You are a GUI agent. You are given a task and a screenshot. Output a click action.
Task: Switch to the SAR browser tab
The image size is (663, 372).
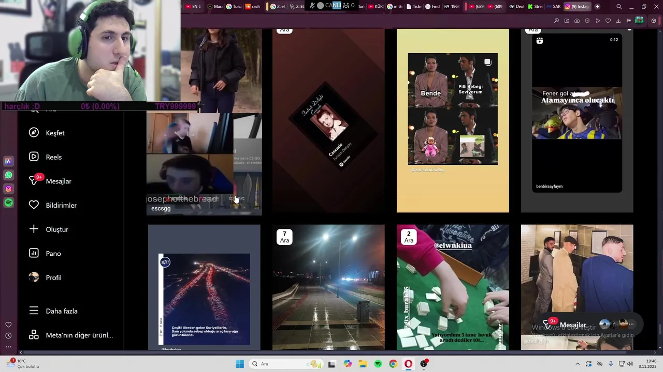[553, 7]
